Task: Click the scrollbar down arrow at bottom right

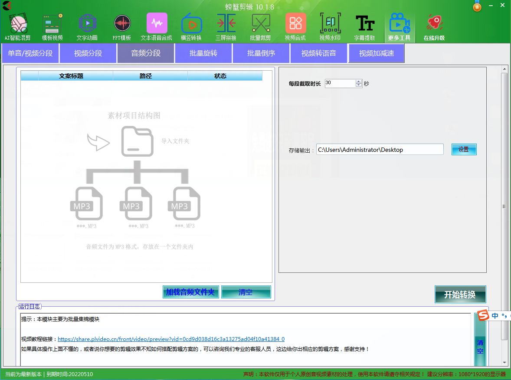Action: (504, 362)
